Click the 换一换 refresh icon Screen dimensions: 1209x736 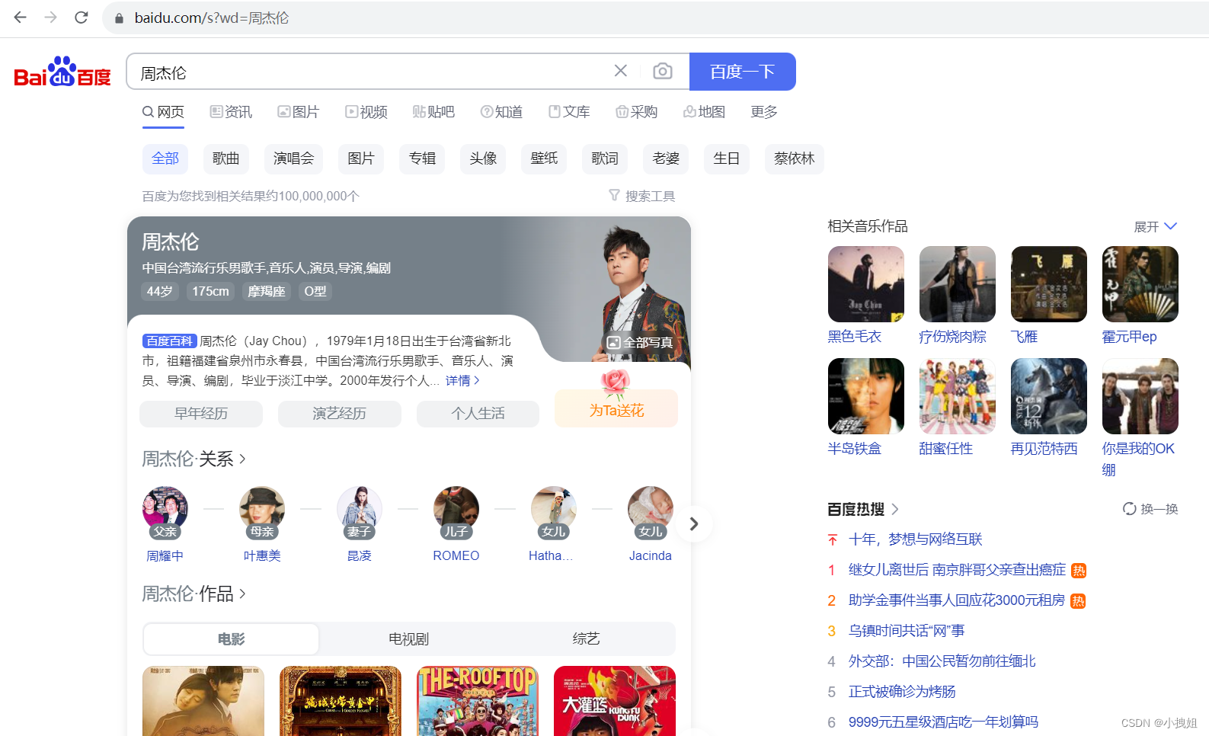[1130, 508]
